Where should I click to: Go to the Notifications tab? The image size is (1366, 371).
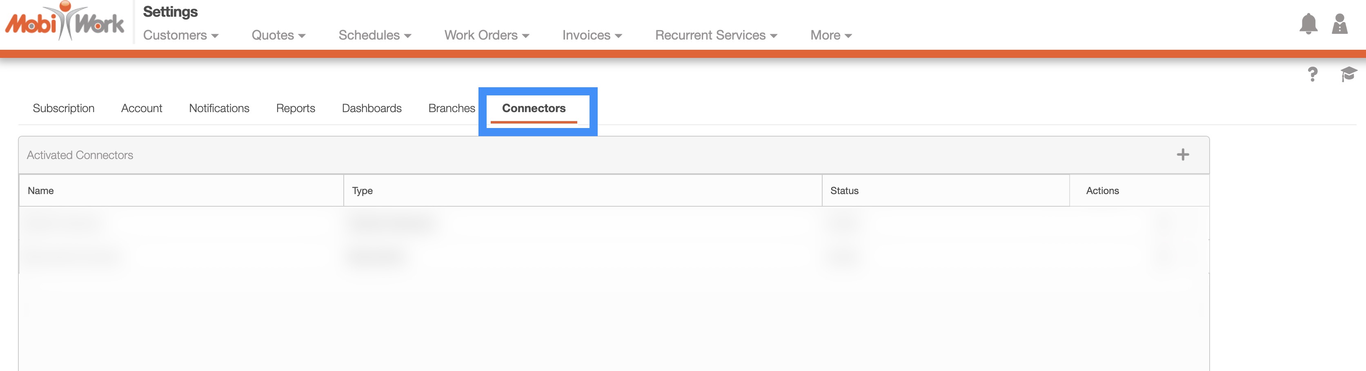pyautogui.click(x=219, y=108)
